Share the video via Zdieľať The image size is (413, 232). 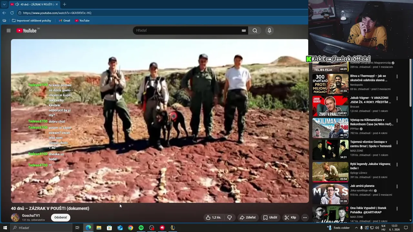pyautogui.click(x=247, y=217)
